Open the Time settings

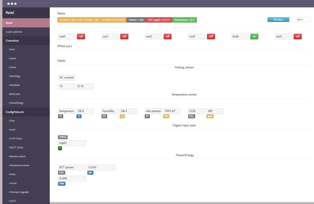(x=26, y=121)
